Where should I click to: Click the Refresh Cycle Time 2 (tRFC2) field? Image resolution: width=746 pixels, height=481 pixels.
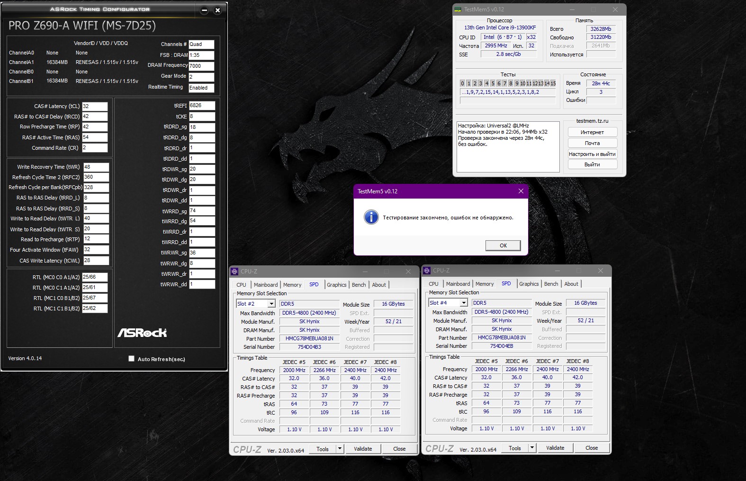click(x=96, y=177)
